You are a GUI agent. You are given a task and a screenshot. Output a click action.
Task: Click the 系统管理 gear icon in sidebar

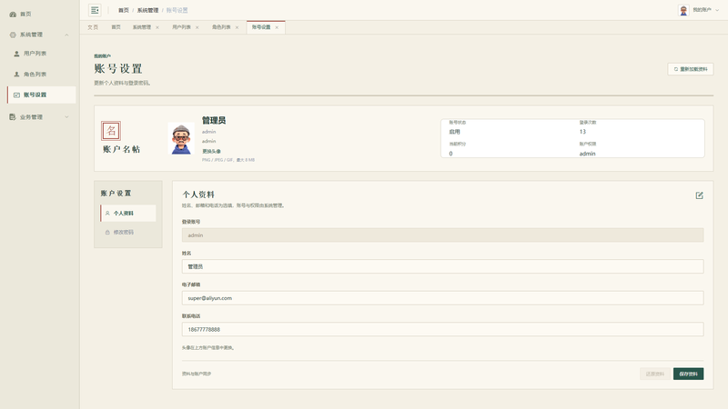[x=13, y=35]
